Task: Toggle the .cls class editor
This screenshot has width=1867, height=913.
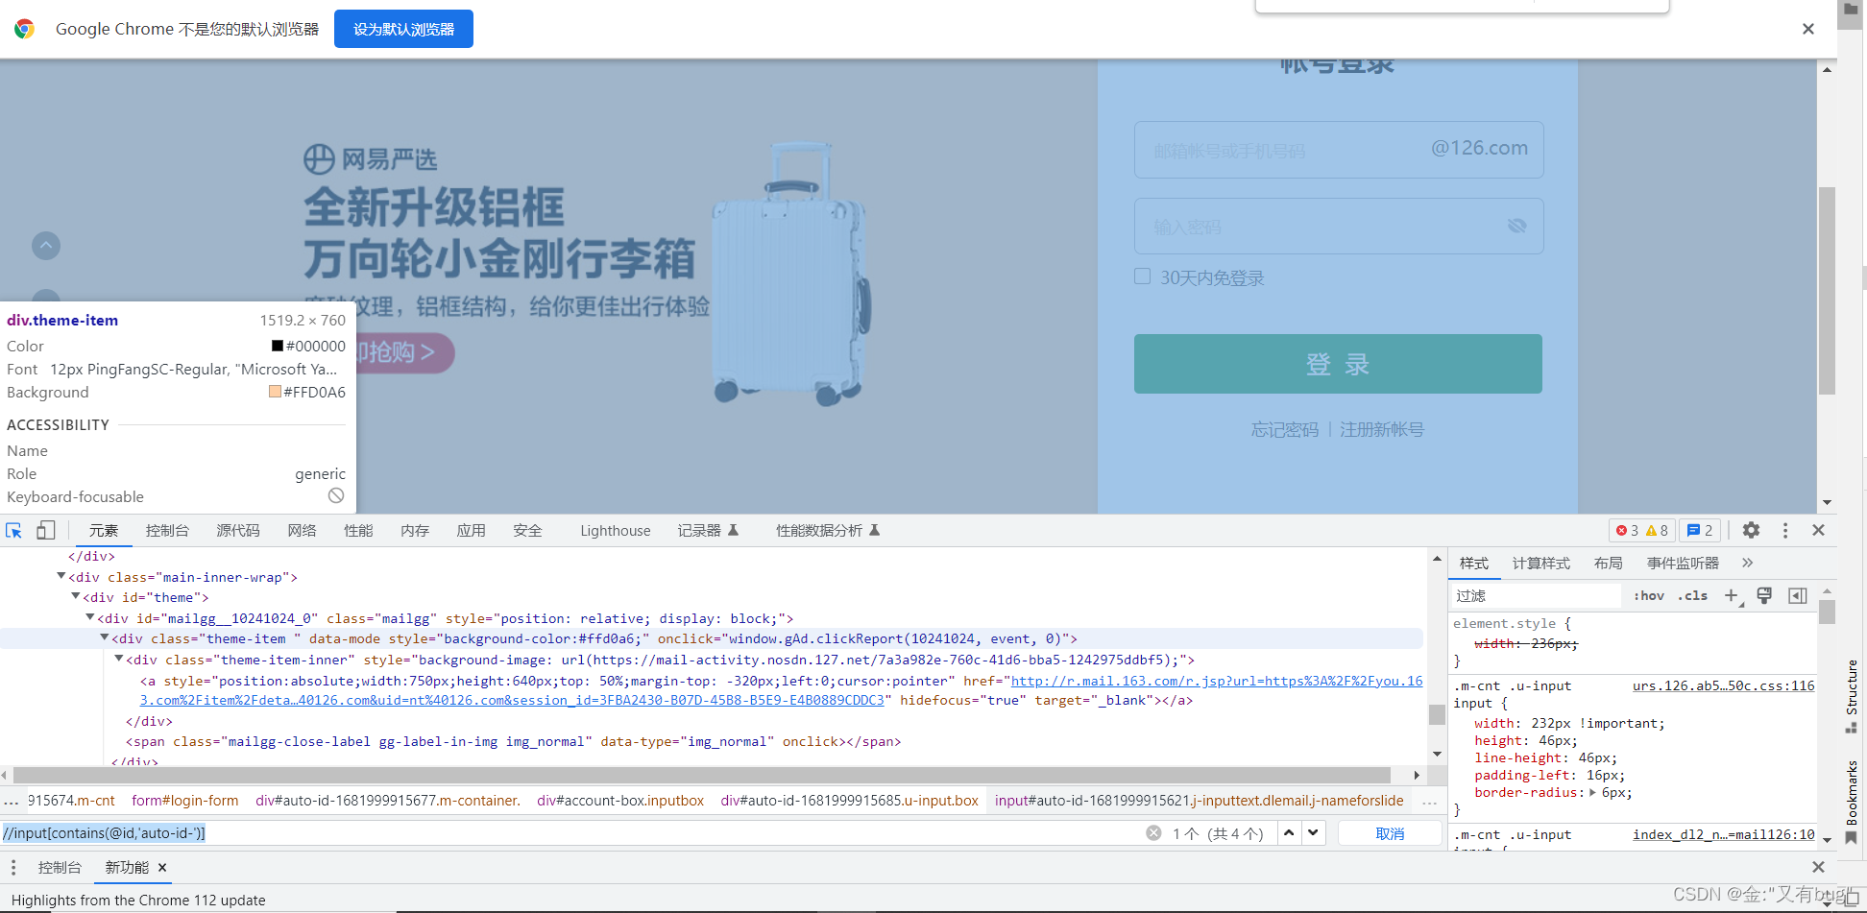Action: tap(1693, 595)
